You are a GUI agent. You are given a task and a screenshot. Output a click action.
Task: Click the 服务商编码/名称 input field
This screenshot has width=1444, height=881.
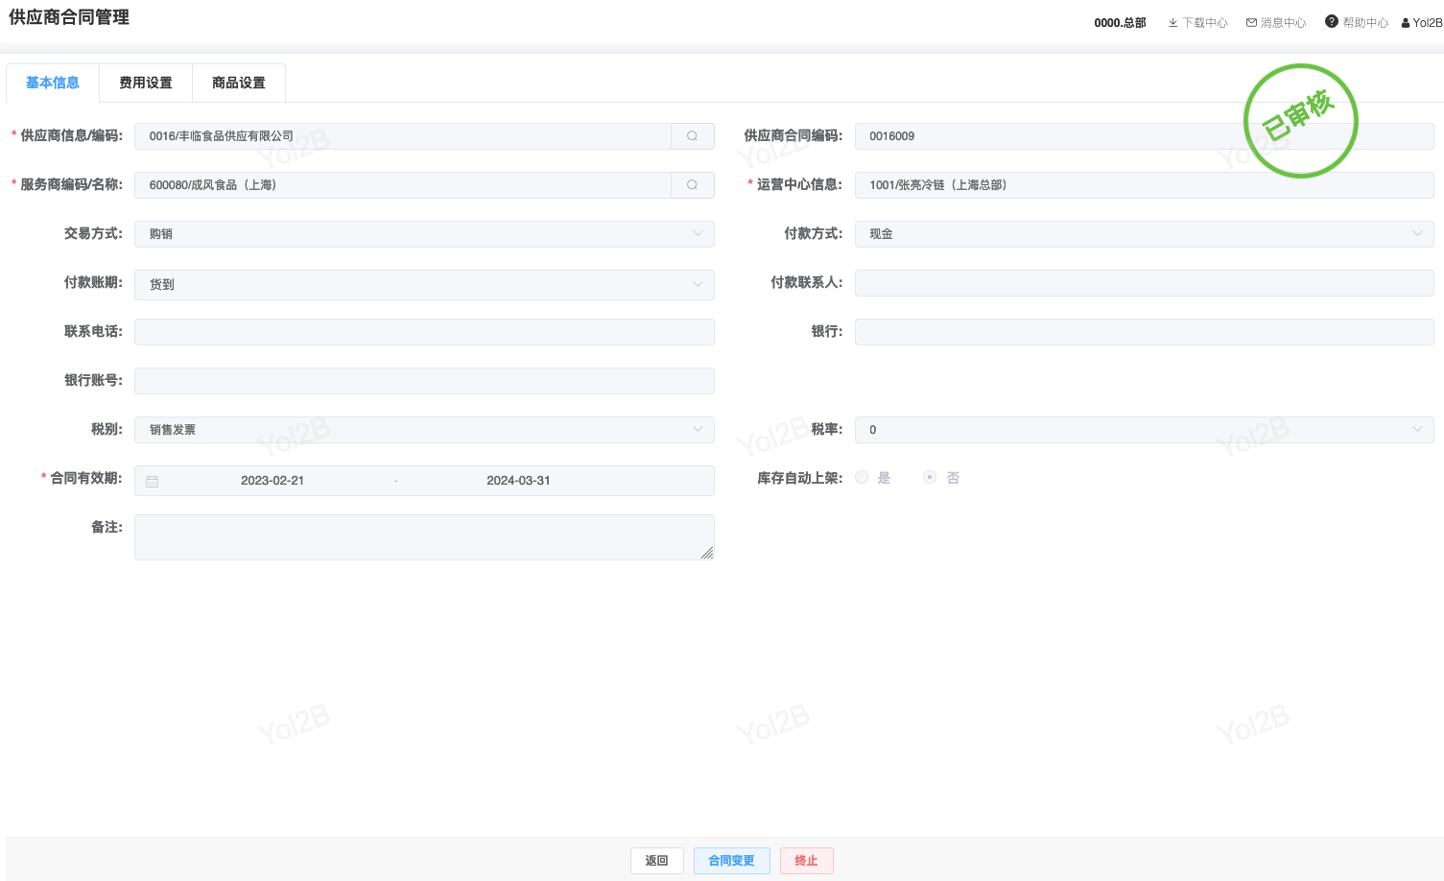(403, 185)
